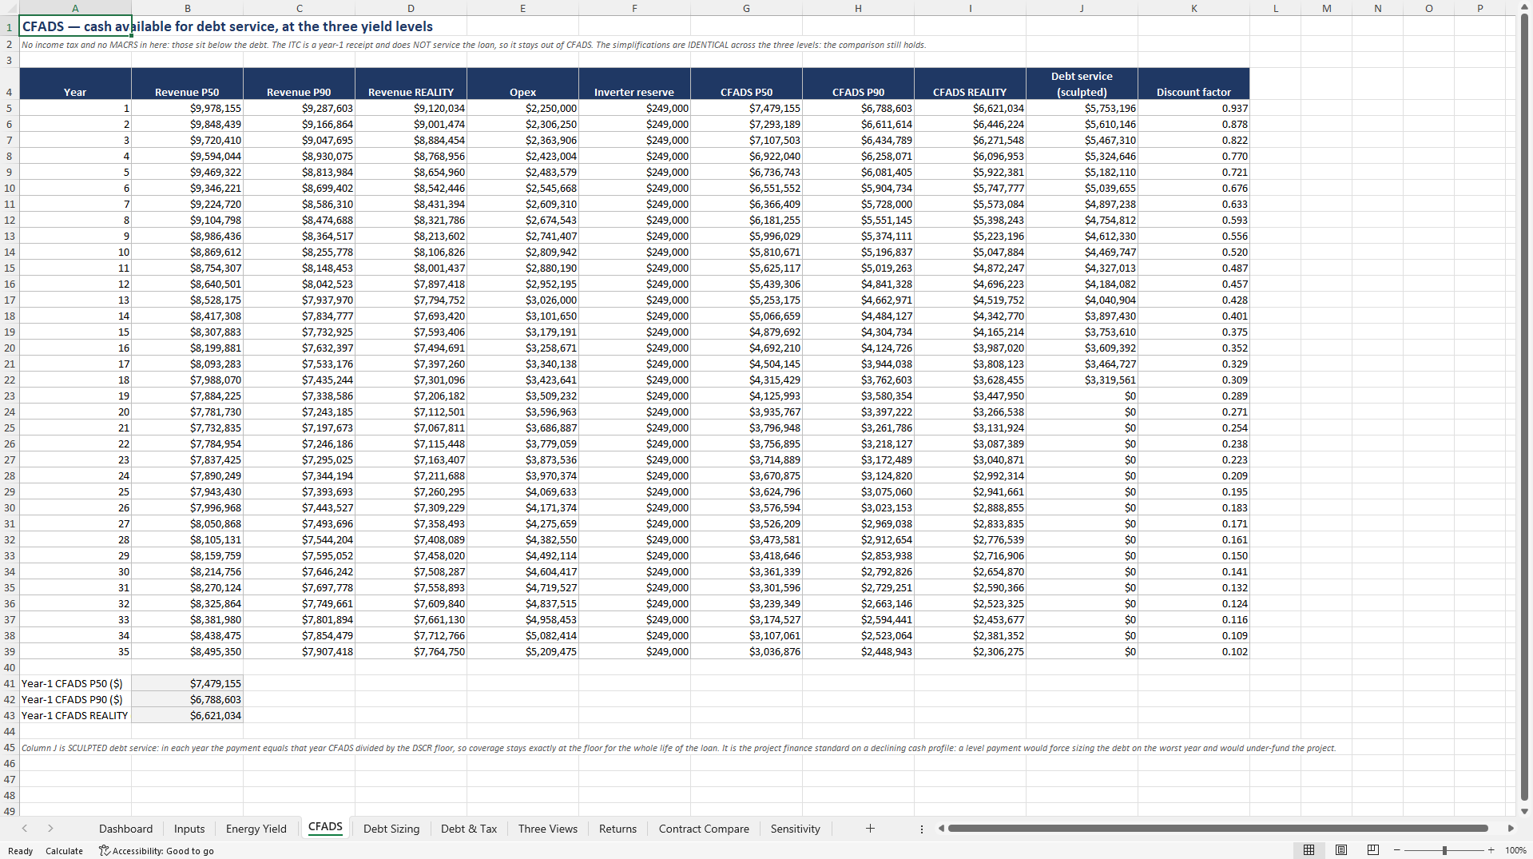Viewport: 1533px width, 859px height.
Task: Select the Revenue REALITY header cell
Action: click(x=411, y=84)
